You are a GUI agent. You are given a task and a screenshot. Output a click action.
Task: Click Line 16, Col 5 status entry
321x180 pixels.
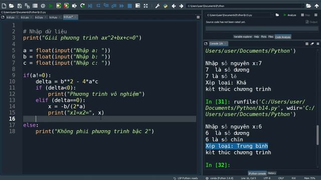248,178
